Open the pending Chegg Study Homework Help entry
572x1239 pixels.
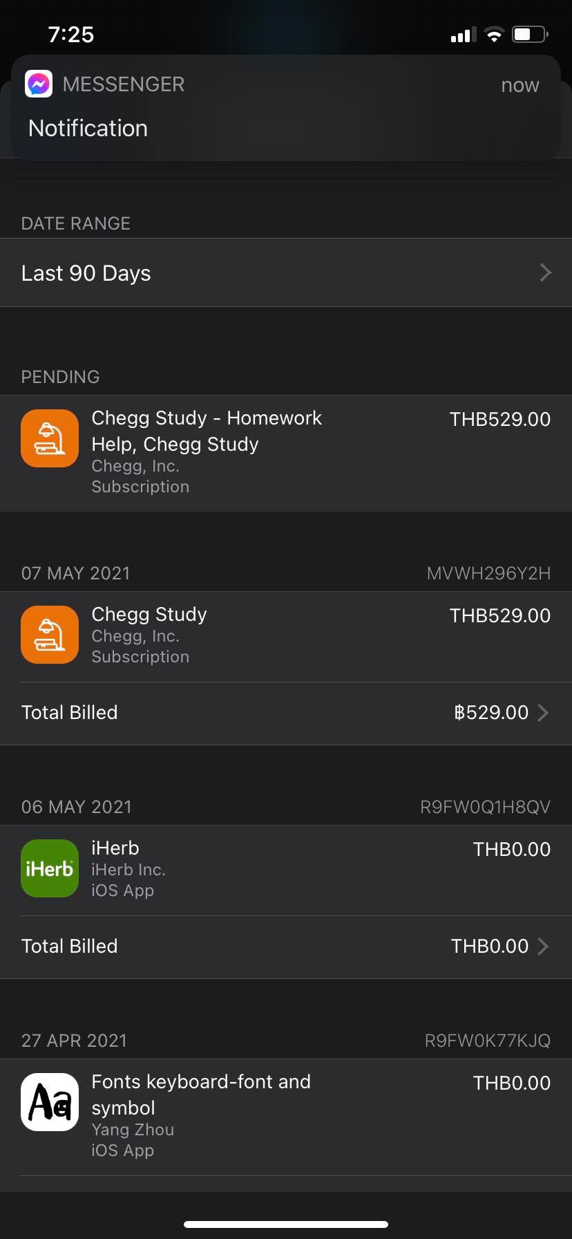point(207,431)
